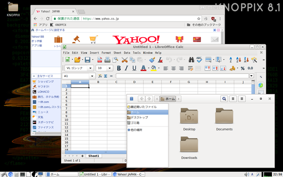This screenshot has width=283, height=177.
Task: Save the spreadsheet with the floppy icon
Action: click(x=88, y=60)
